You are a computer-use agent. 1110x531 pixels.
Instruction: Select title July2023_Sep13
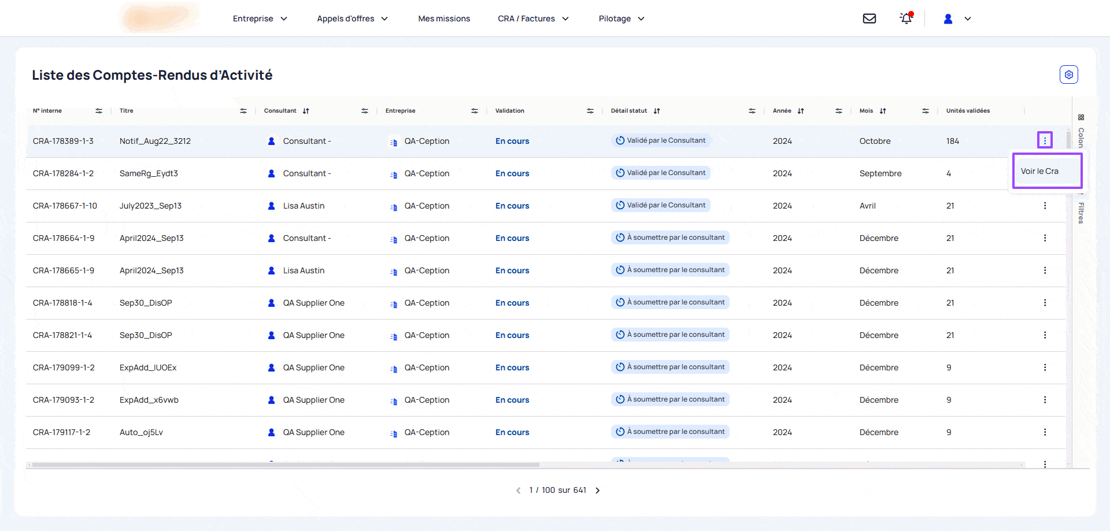tap(150, 206)
